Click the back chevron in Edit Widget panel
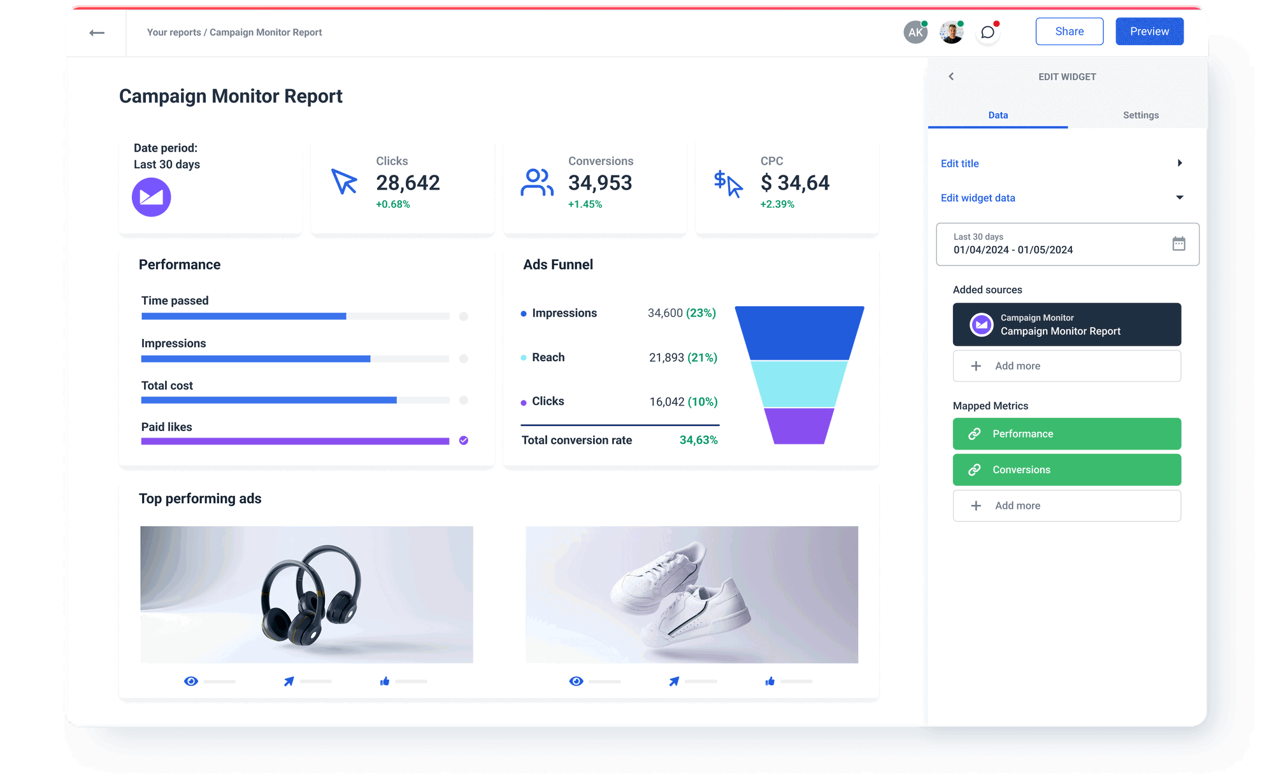1274x775 pixels. click(951, 76)
